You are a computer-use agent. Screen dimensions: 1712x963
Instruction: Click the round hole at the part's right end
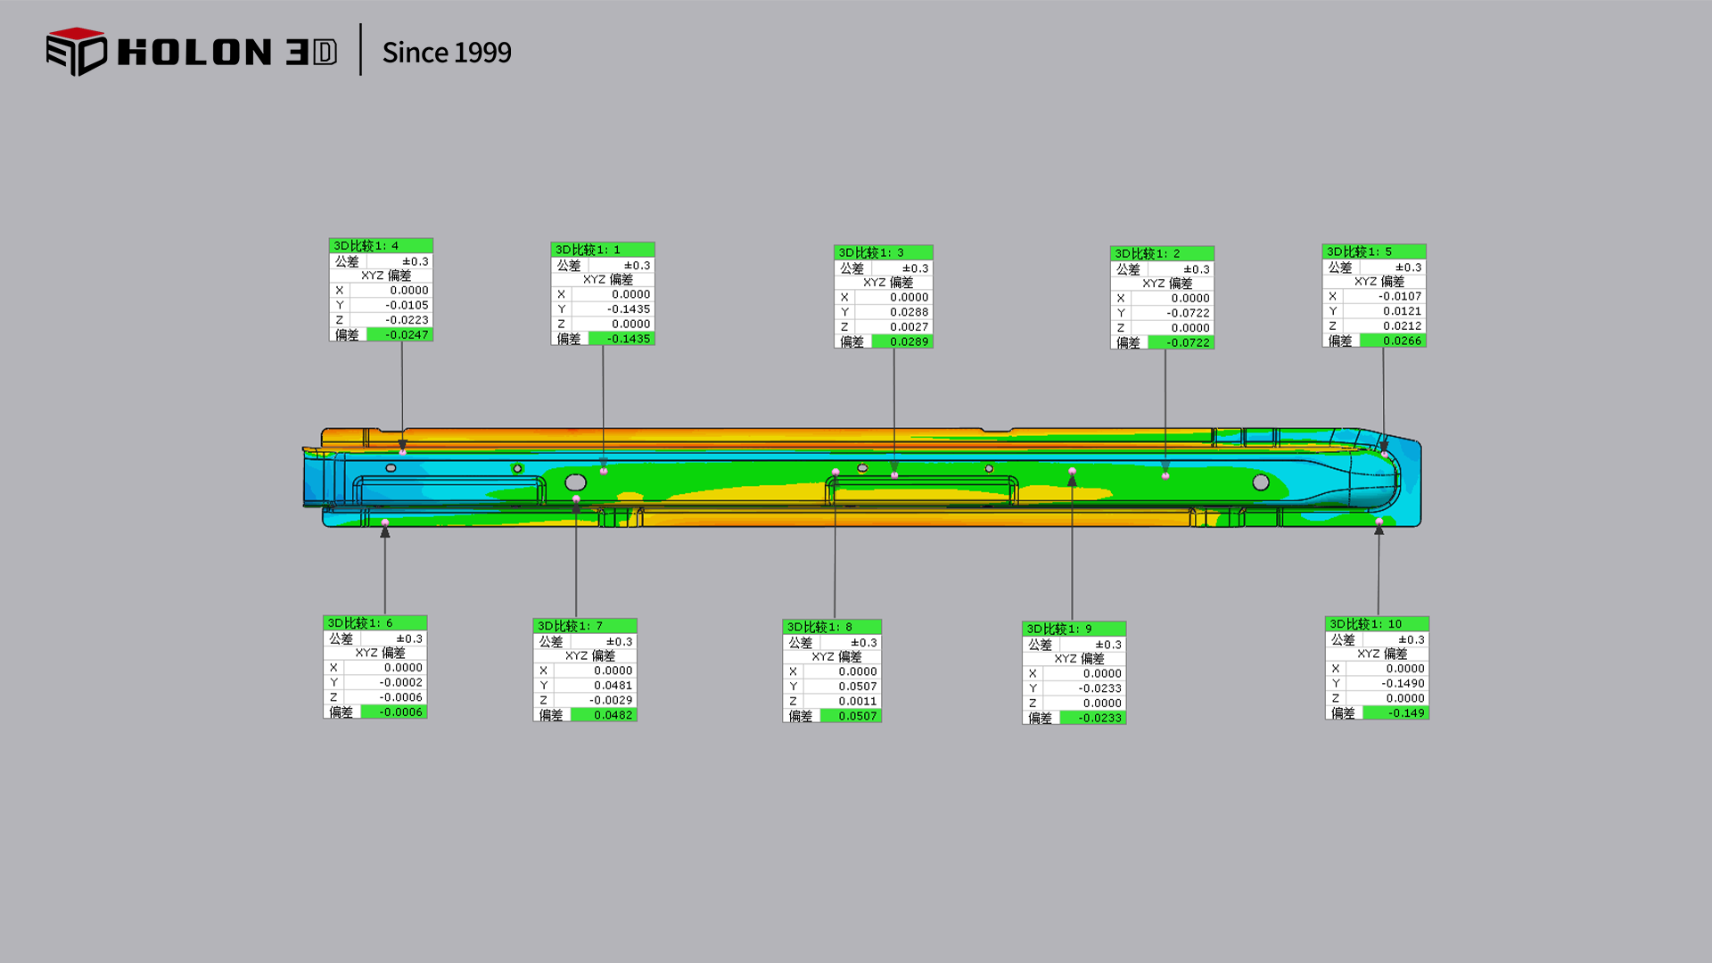pyautogui.click(x=1261, y=482)
